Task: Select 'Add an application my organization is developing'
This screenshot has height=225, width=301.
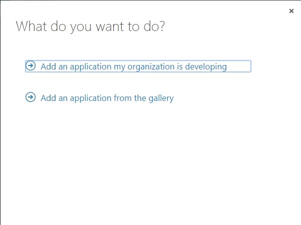Action: coord(133,66)
